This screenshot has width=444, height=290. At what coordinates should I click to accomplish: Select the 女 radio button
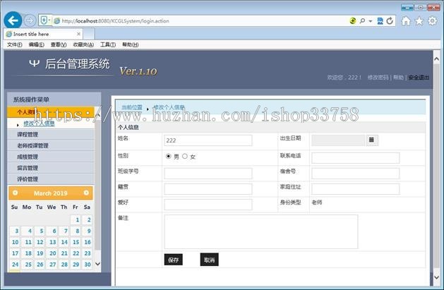click(x=185, y=156)
